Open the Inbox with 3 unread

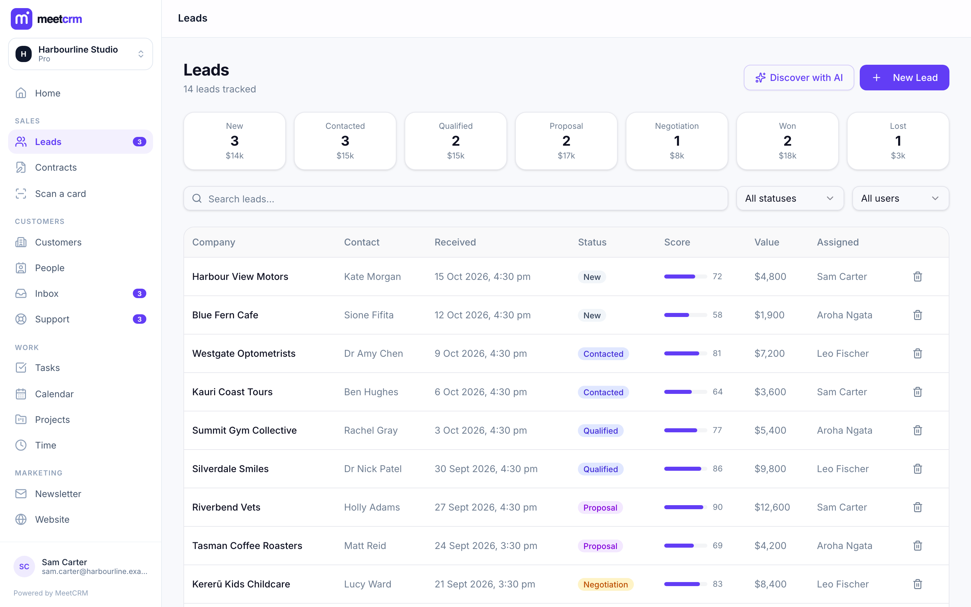point(81,293)
